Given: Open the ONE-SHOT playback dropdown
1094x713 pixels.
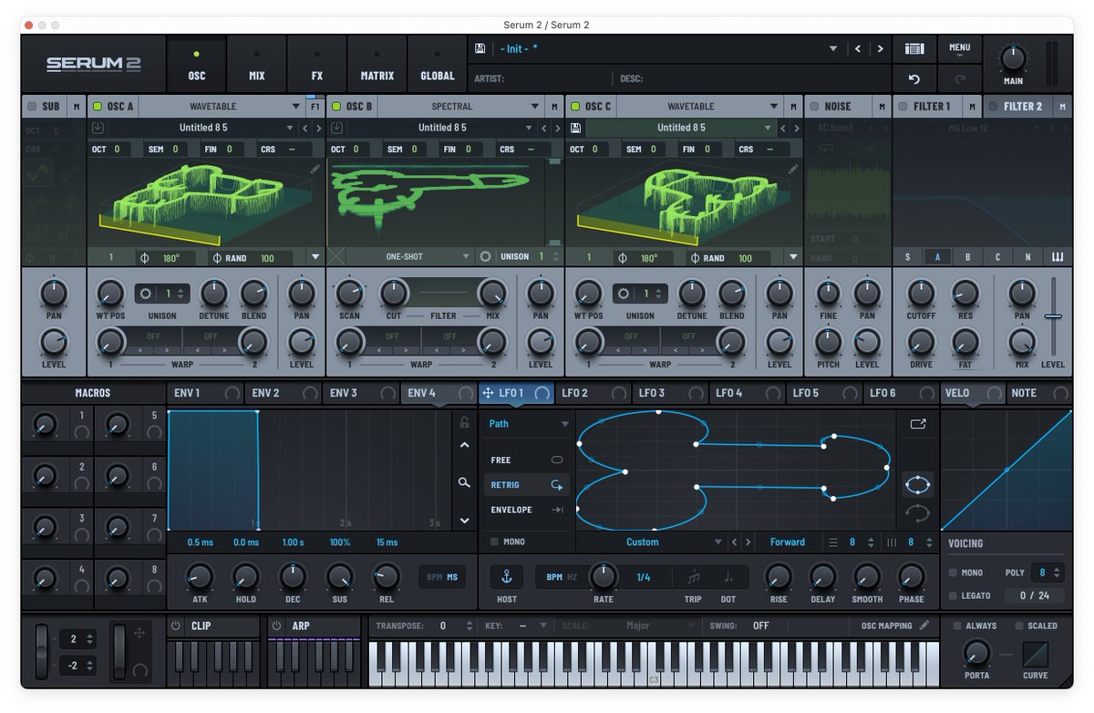Looking at the screenshot, I should [412, 257].
